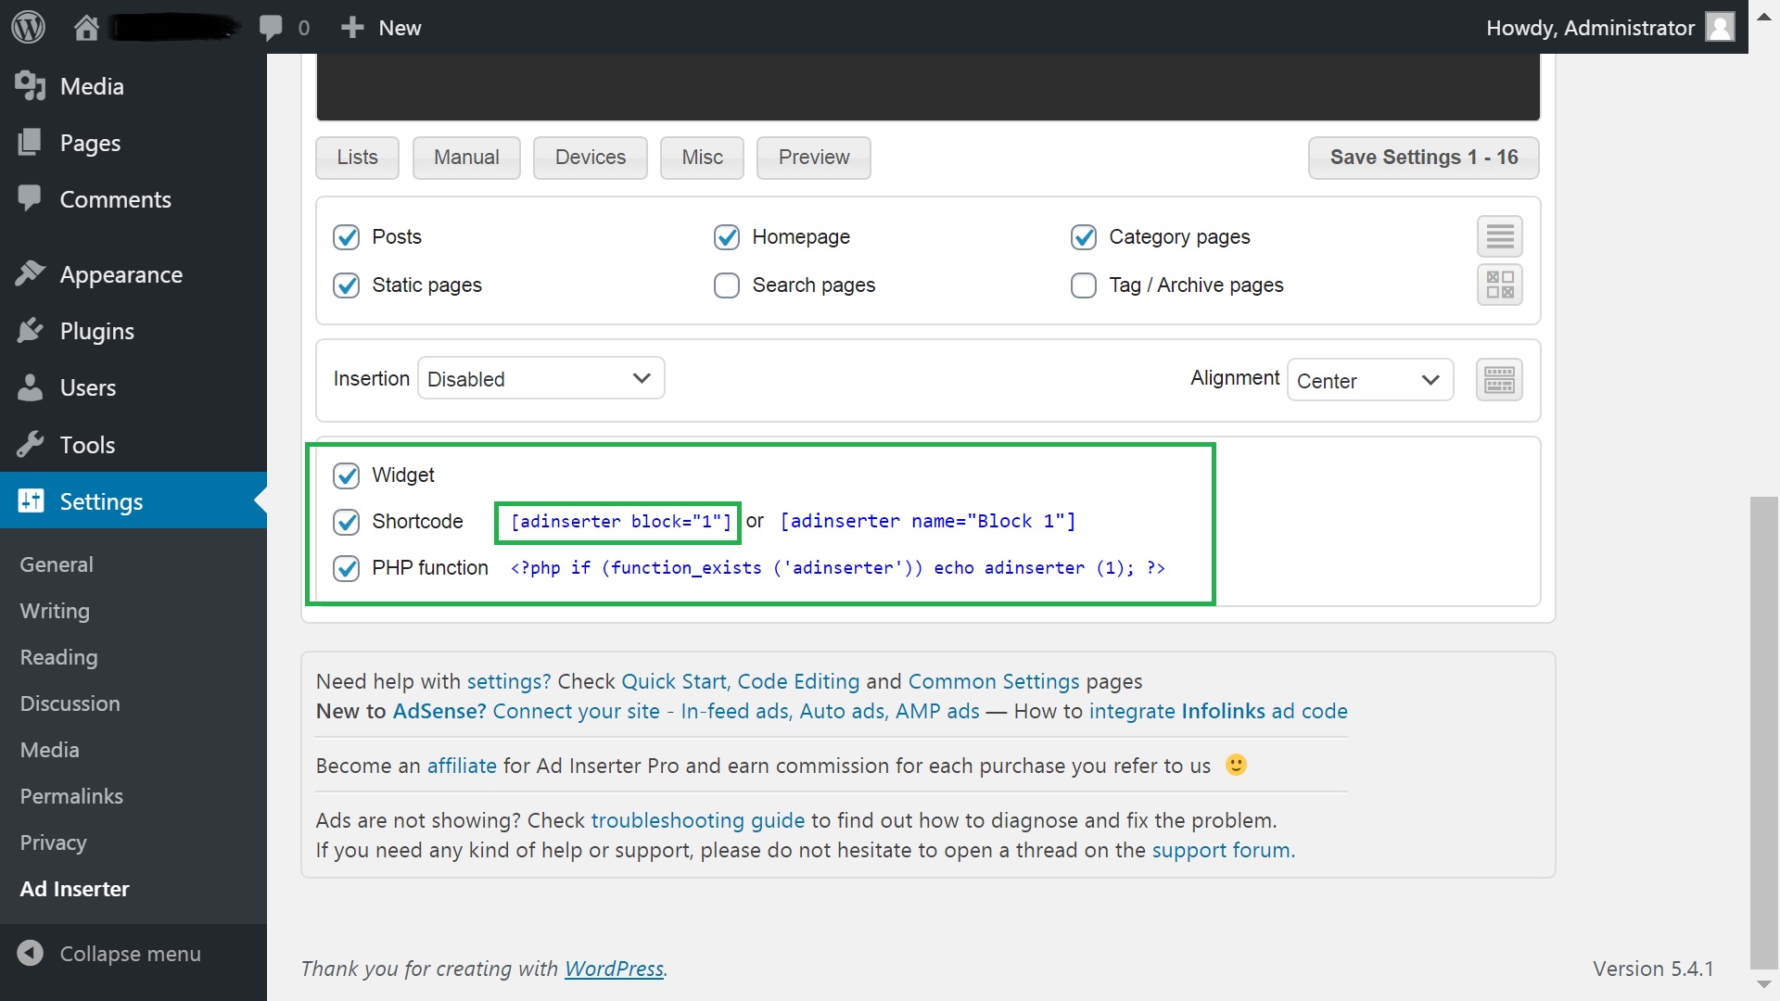Click Save Settings 1 - 16
The image size is (1780, 1001).
(1424, 158)
